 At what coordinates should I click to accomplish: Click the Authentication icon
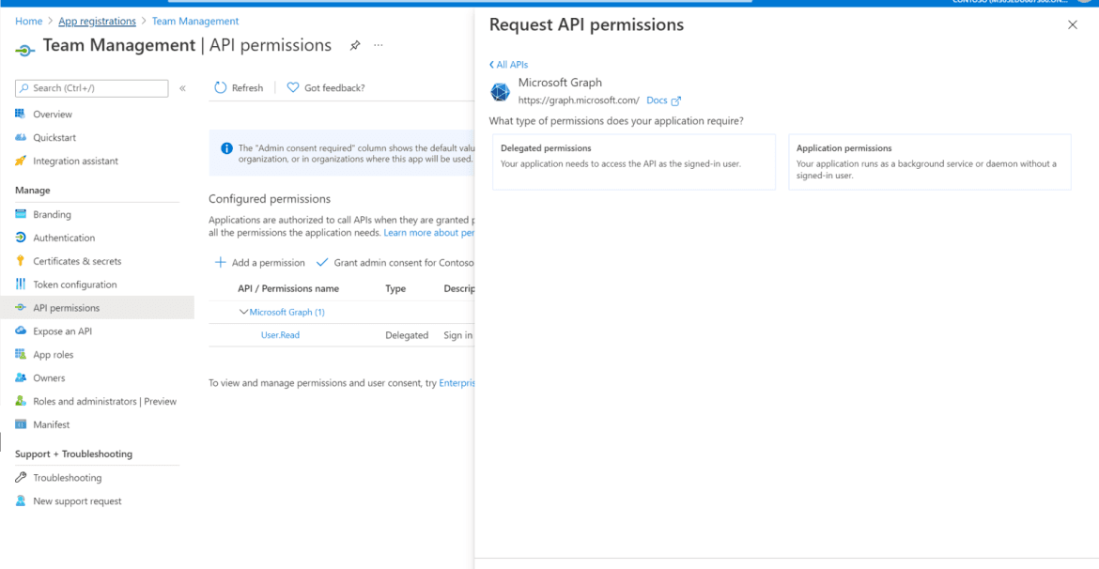coord(21,238)
